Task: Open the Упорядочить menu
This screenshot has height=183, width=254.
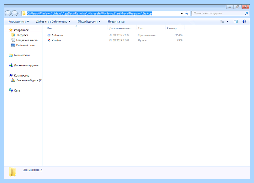Action: (18, 21)
